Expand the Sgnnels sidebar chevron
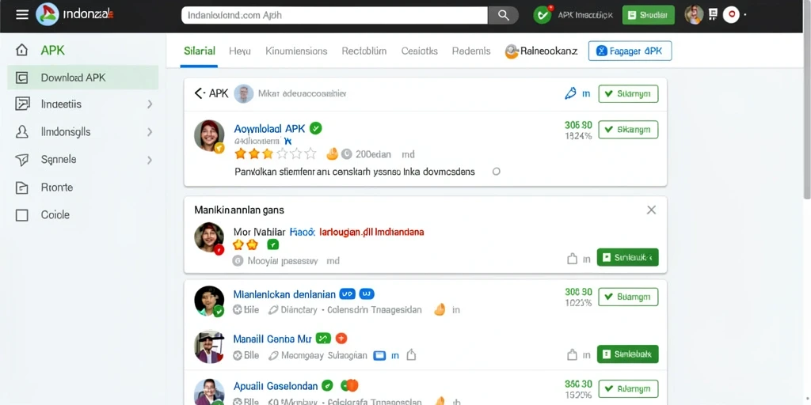The image size is (811, 405). coord(150,160)
